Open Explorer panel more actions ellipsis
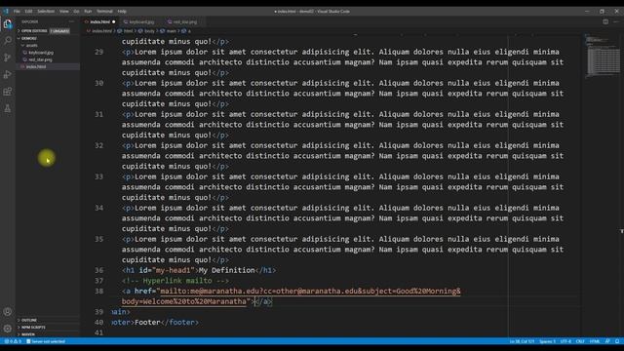 tap(71, 21)
